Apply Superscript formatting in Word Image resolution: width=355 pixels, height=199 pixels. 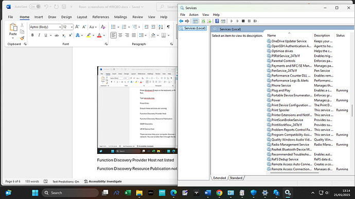coord(70,35)
